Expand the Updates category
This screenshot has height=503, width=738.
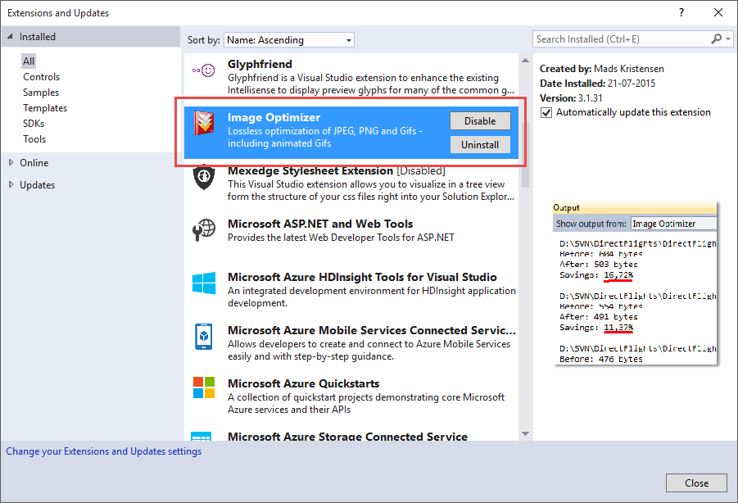pyautogui.click(x=11, y=184)
